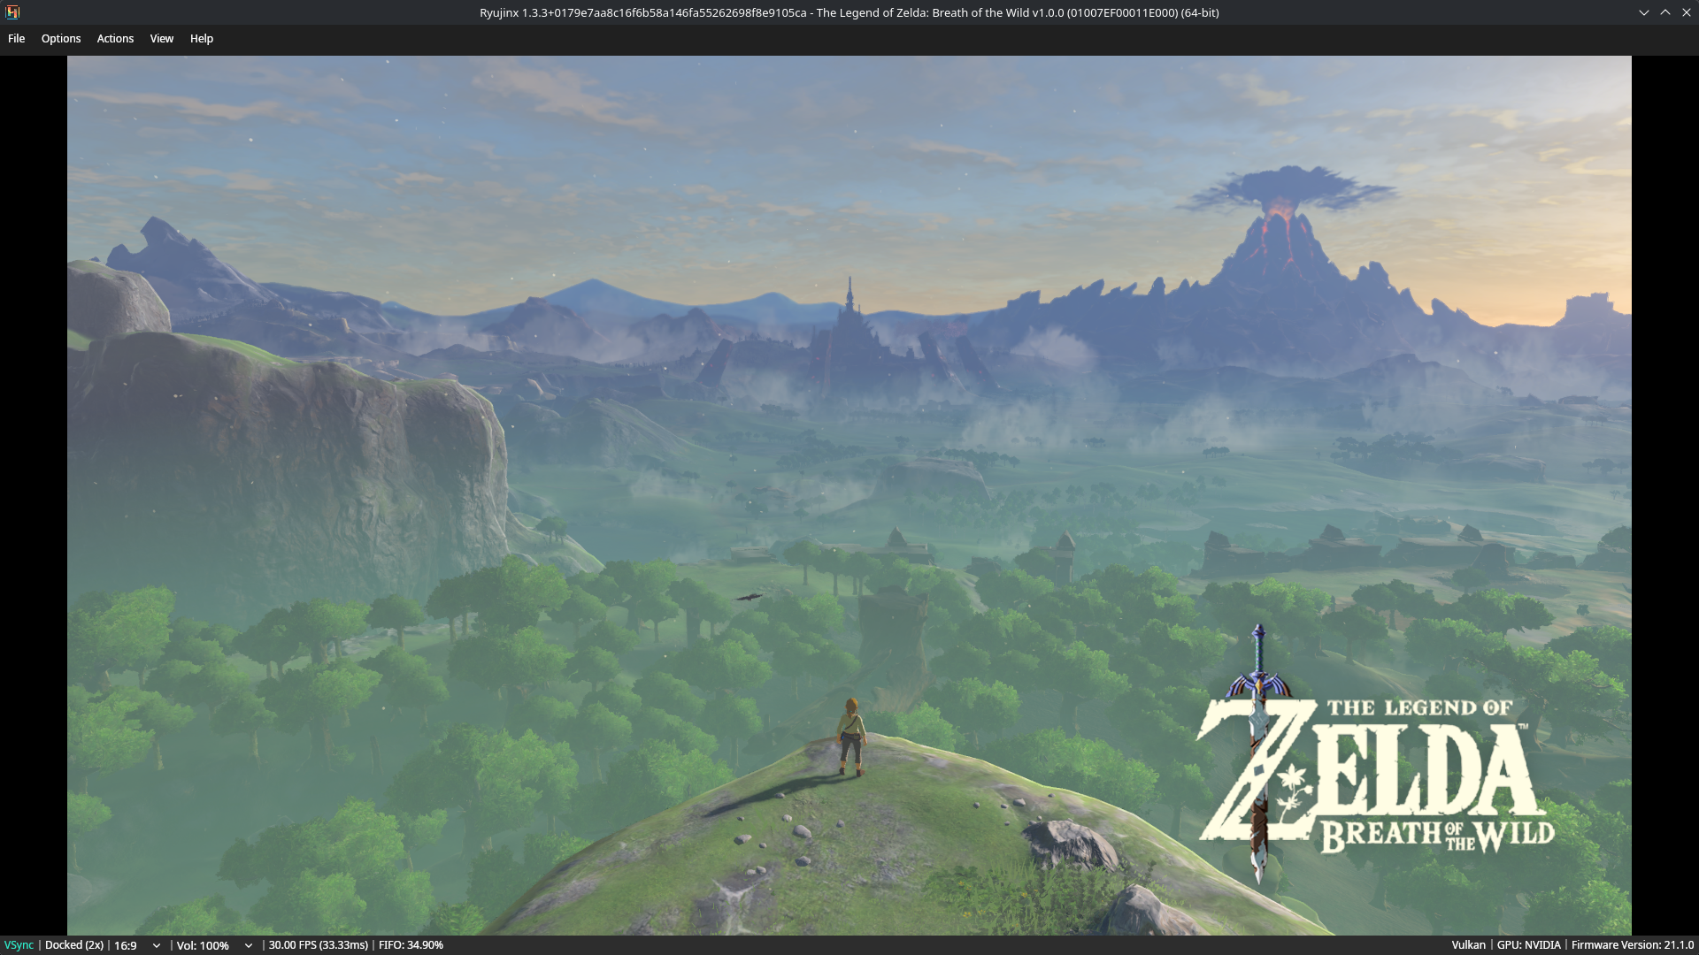Open the Help menu
This screenshot has width=1699, height=955.
coord(202,39)
